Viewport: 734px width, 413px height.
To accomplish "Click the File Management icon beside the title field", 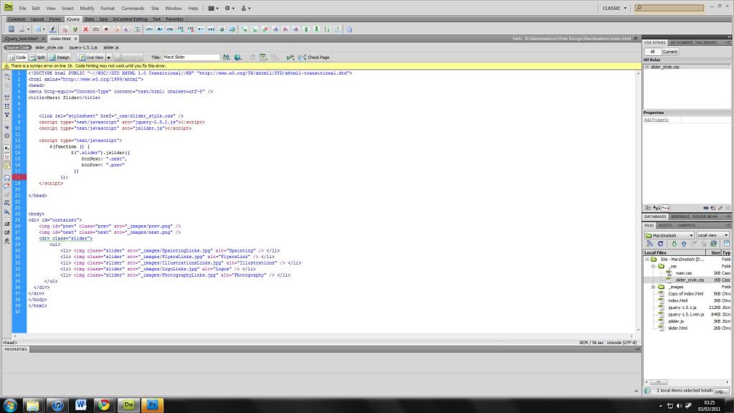I will click(x=227, y=57).
